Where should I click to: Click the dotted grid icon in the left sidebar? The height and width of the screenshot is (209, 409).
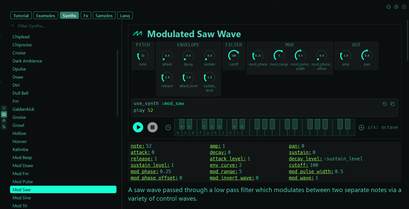click(4, 108)
